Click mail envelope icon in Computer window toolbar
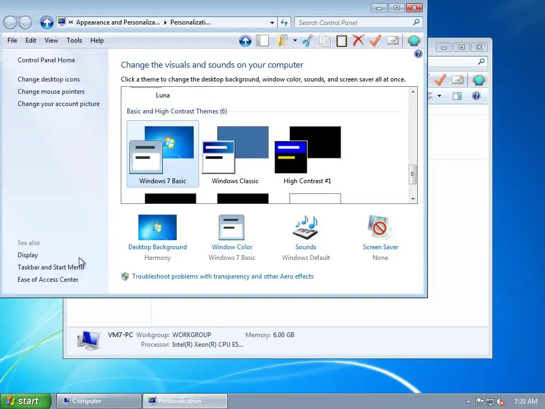Screen dimensions: 545x409 pos(457,80)
